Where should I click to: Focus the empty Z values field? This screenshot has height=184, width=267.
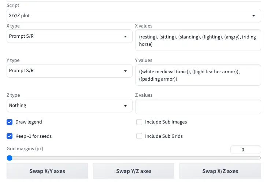198,107
